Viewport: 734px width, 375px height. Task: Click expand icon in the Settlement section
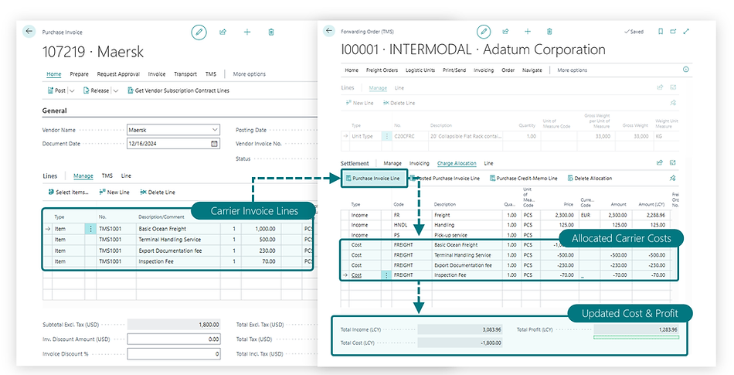673,163
